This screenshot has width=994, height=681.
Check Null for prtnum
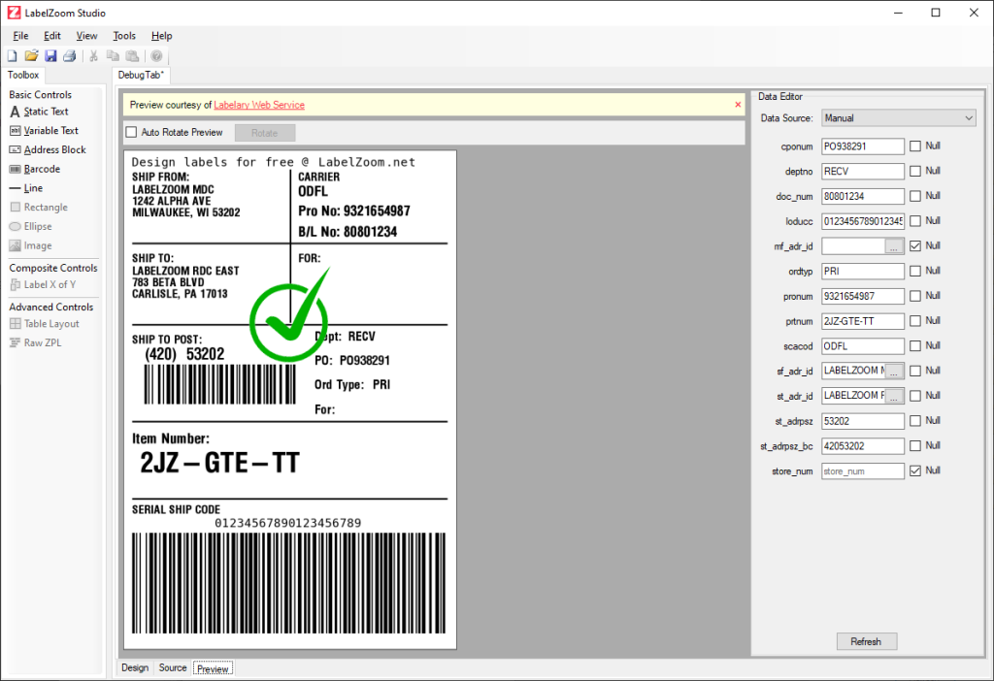[915, 321]
